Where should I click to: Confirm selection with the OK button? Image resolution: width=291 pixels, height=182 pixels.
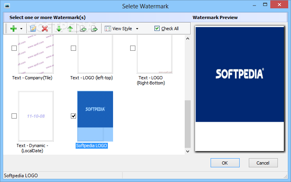tap(225, 163)
